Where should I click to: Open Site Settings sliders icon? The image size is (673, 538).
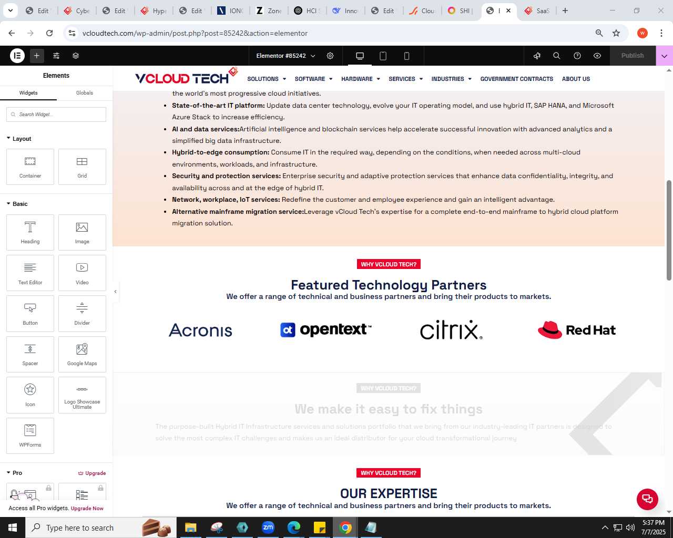pos(56,55)
